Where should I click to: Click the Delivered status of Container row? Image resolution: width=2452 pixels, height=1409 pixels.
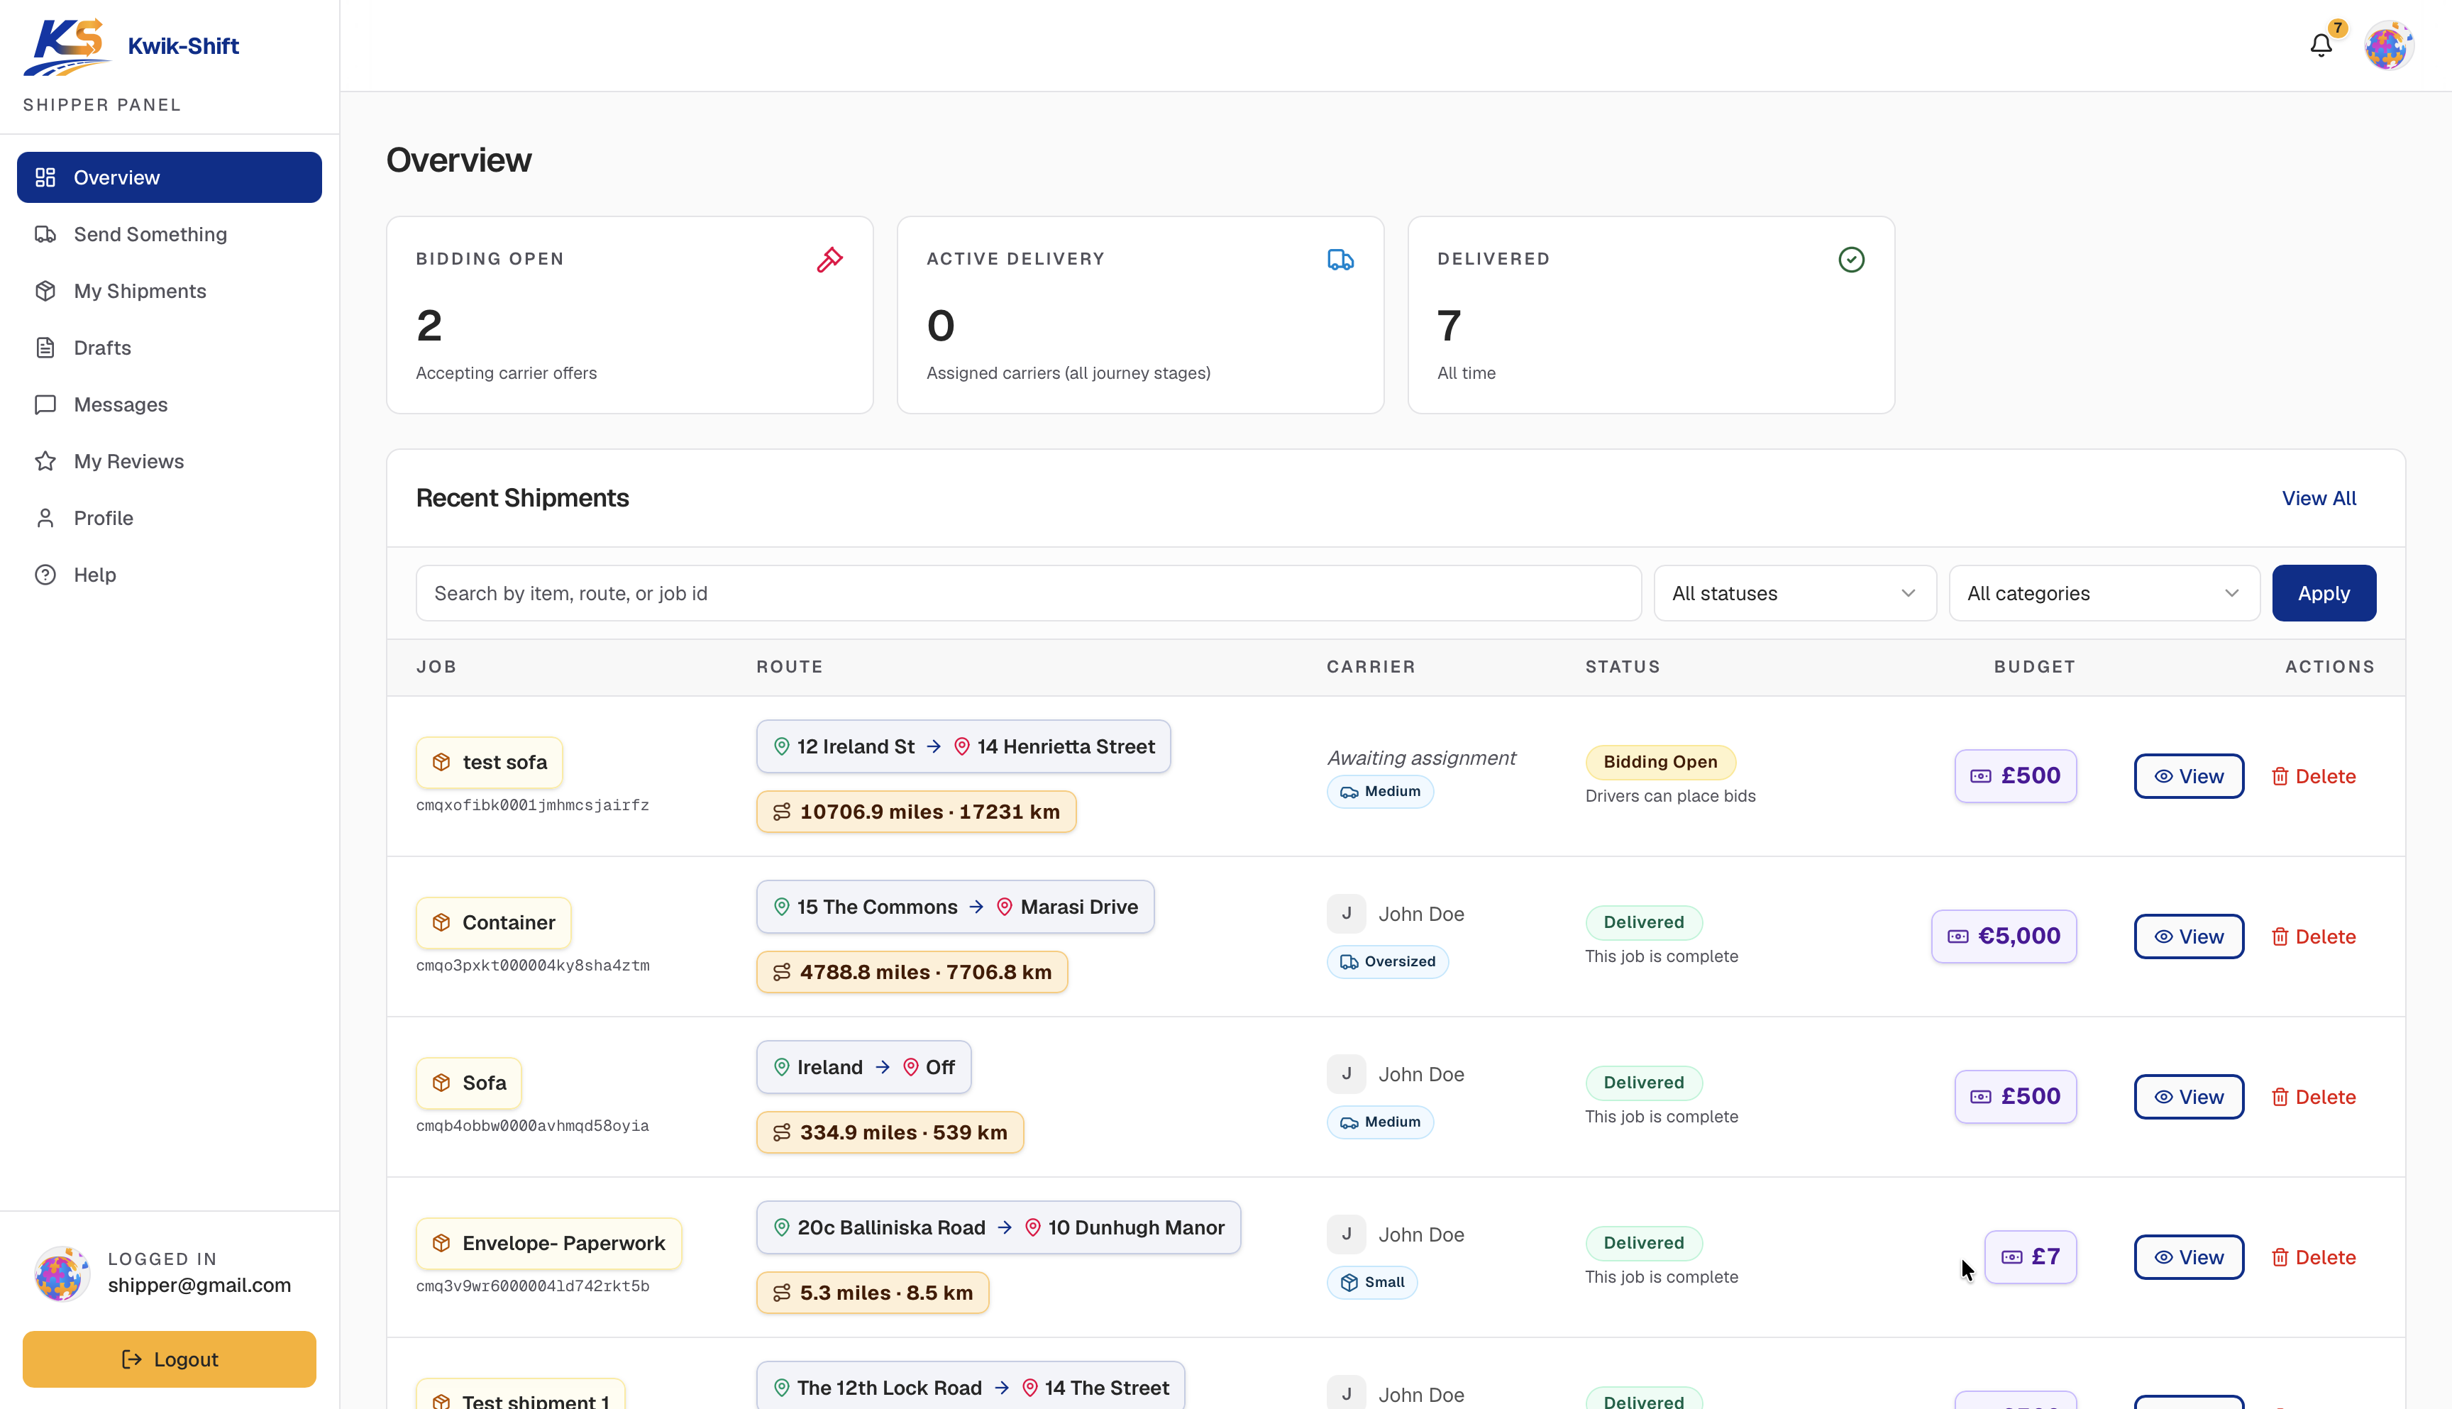tap(1644, 922)
